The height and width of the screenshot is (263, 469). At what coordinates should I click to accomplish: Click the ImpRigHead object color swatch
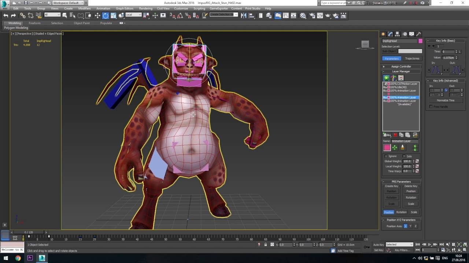420,41
